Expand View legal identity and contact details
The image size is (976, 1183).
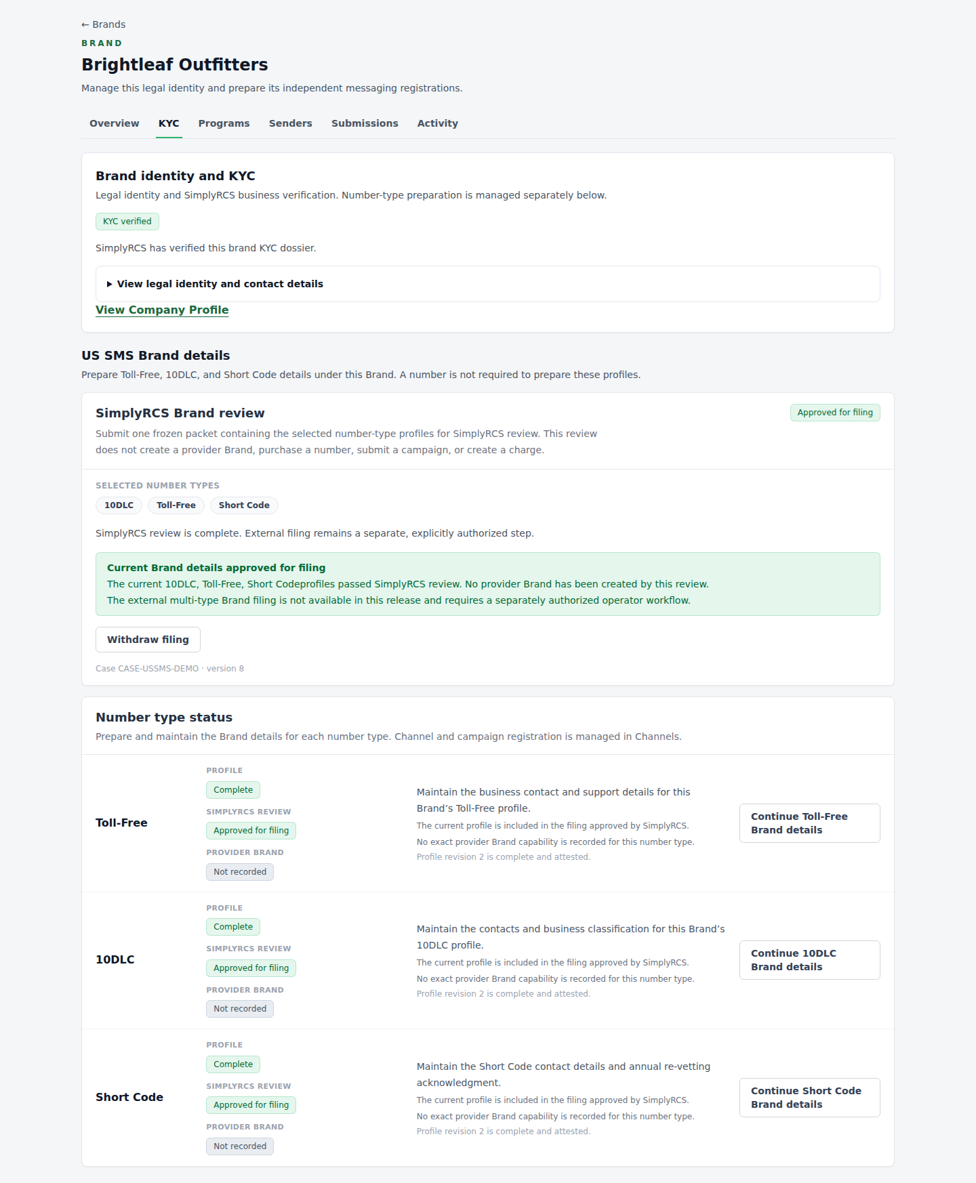[x=488, y=284]
